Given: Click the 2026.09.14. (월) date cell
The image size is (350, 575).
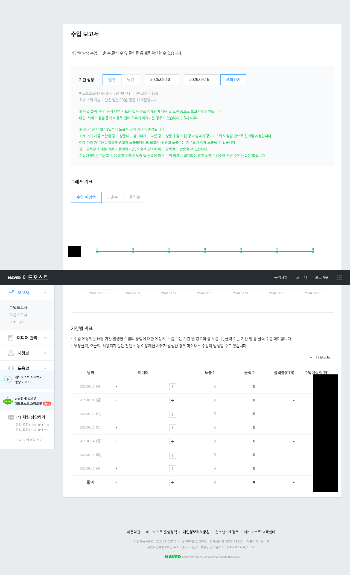Looking at the screenshot, I should [91, 441].
